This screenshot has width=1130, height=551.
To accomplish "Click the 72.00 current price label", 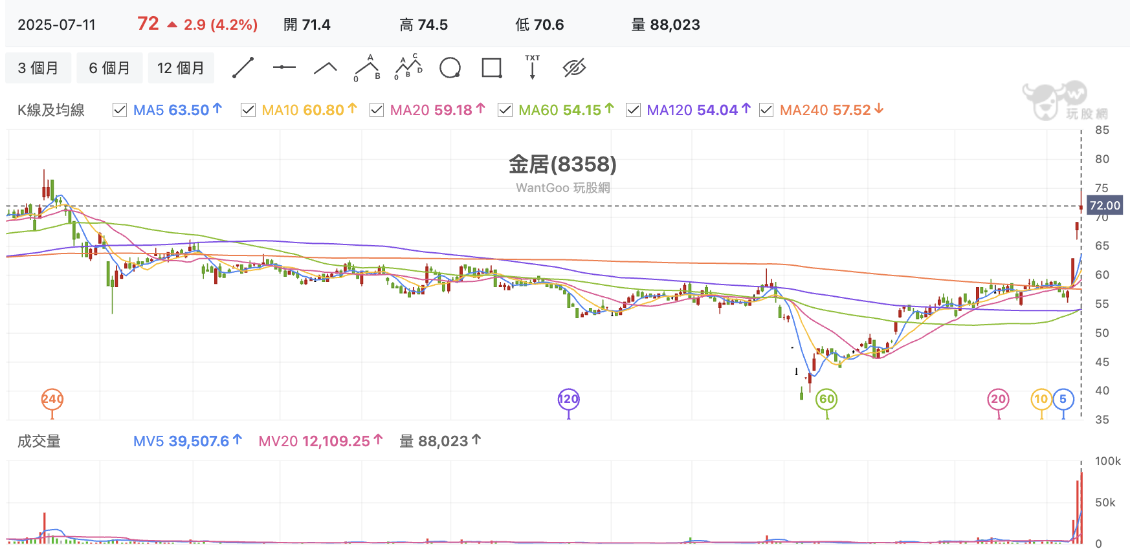I will coord(1104,206).
